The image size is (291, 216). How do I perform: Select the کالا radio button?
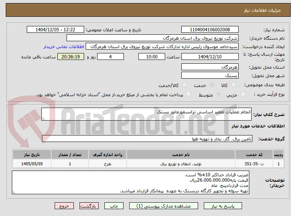click(x=233, y=85)
